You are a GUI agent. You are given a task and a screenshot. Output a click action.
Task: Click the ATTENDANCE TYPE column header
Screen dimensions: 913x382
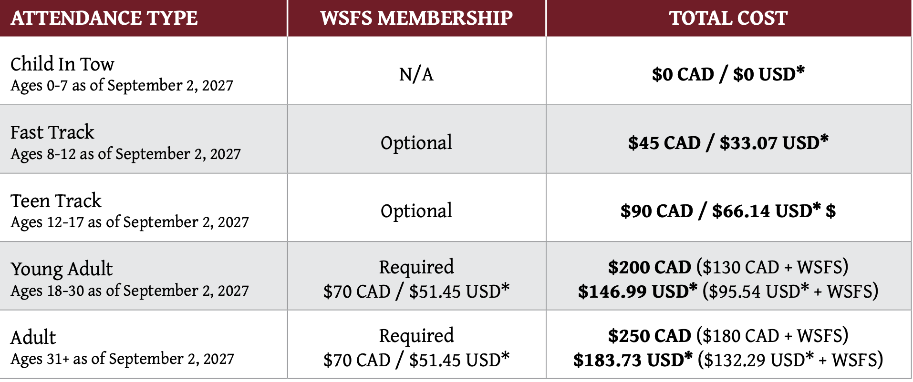pyautogui.click(x=104, y=18)
